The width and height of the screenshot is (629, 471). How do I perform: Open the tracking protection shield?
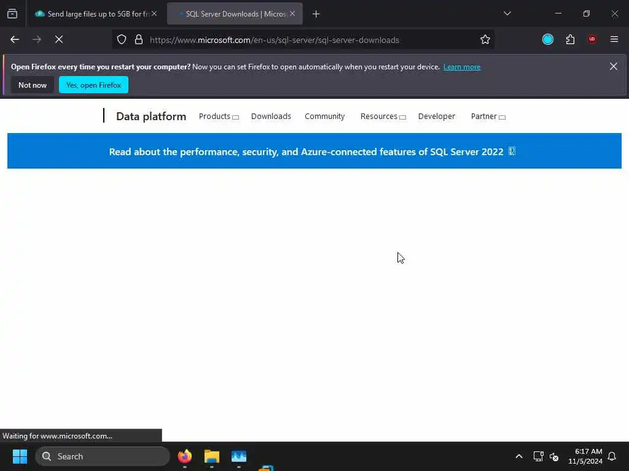point(122,39)
